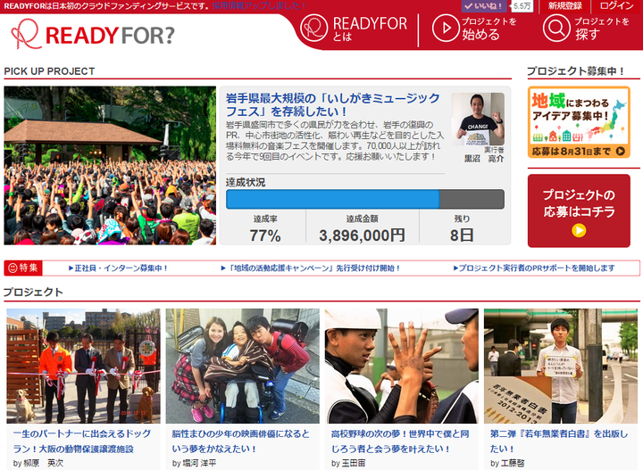Open the ログイン link

616,5
